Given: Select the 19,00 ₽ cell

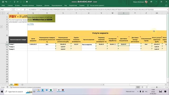Looking at the screenshot, I should pyautogui.click(x=101, y=44).
